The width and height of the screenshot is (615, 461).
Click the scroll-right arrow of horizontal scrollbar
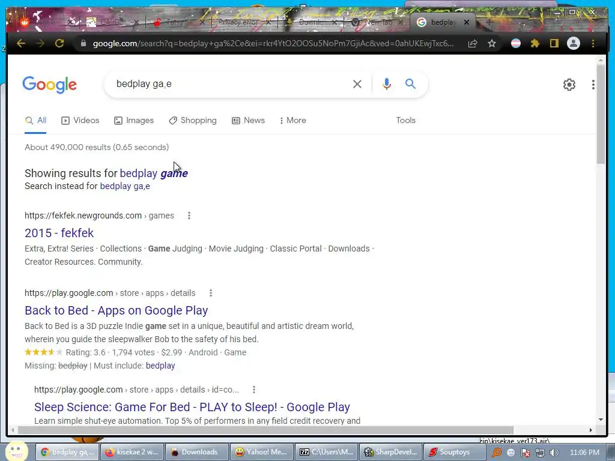(591, 430)
